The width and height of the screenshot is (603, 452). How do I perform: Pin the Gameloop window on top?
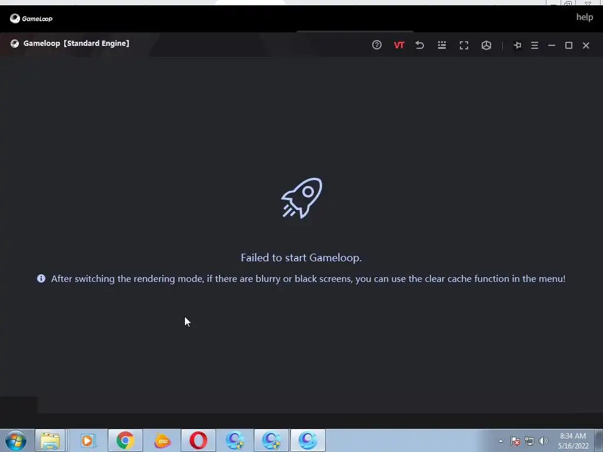(517, 45)
